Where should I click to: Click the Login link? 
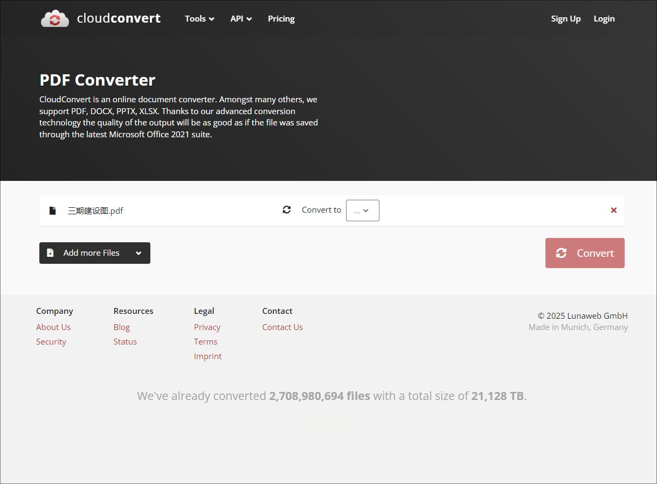point(604,18)
